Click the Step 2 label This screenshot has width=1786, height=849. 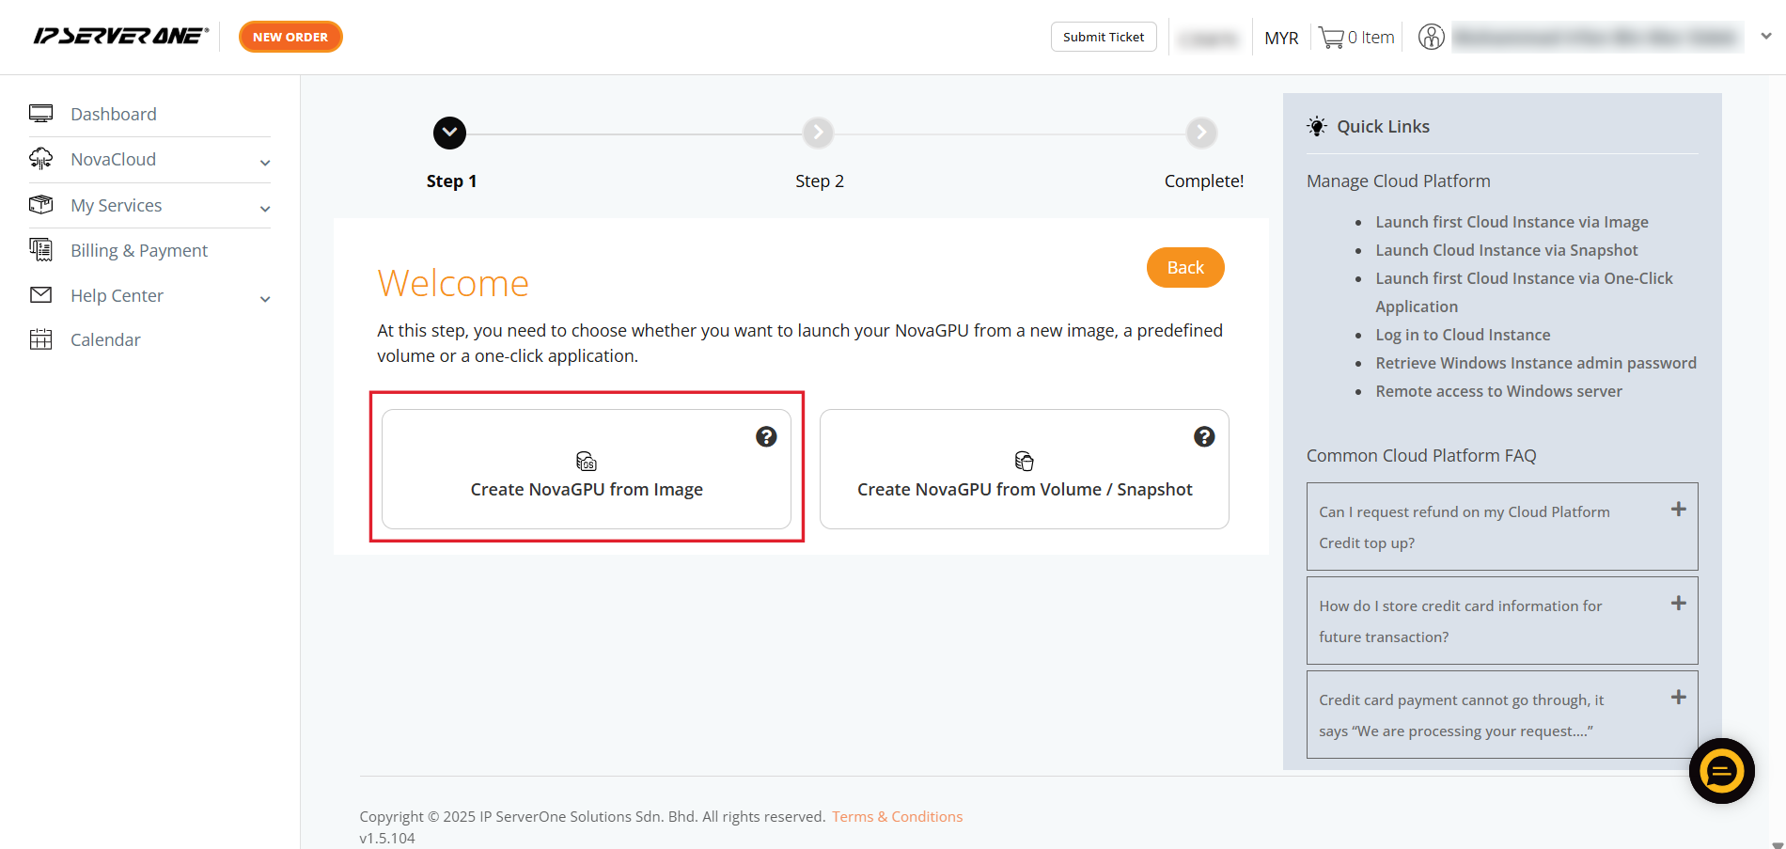click(x=819, y=181)
